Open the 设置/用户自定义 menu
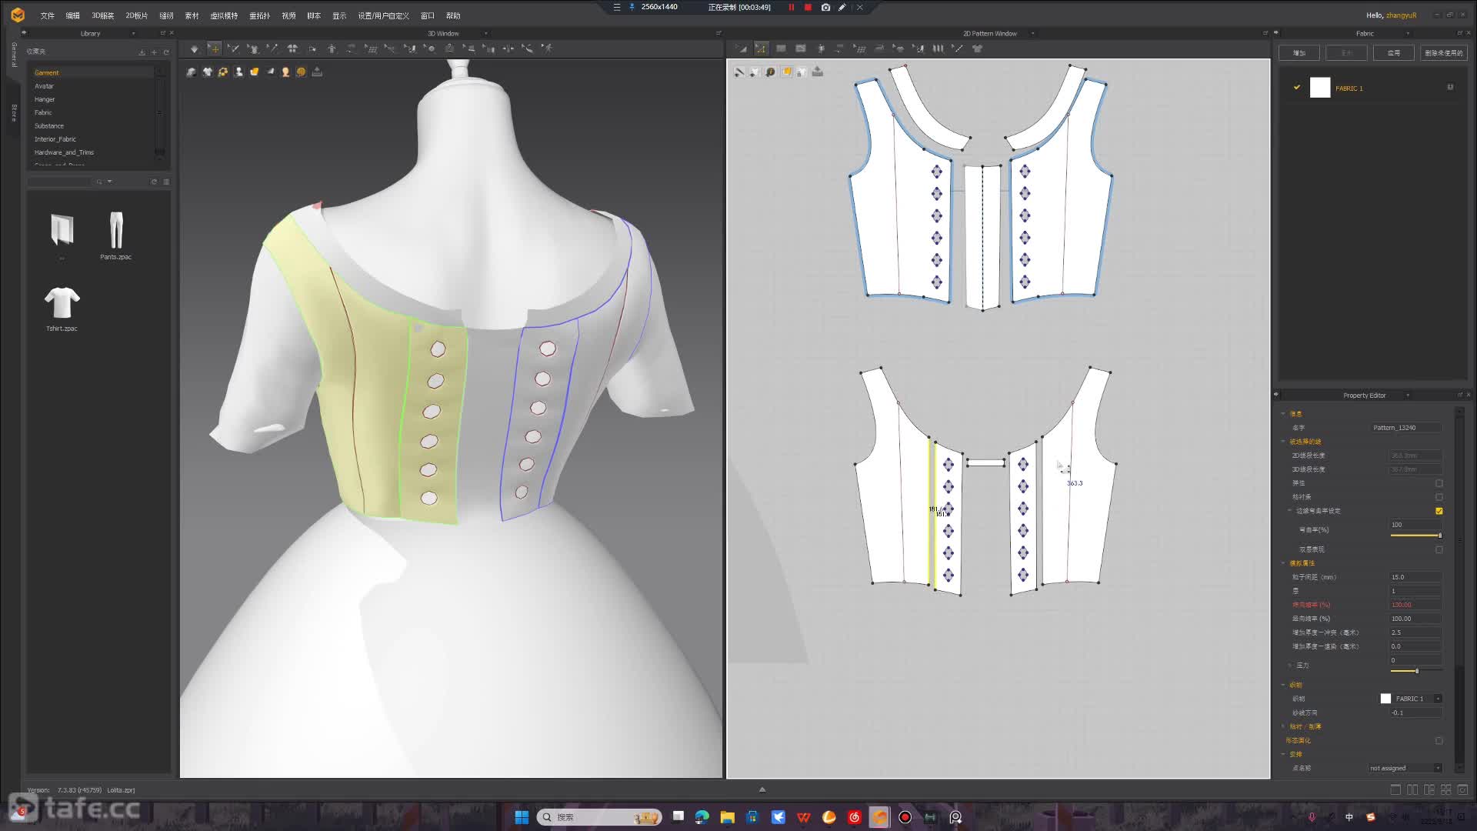This screenshot has width=1477, height=831. (x=383, y=15)
